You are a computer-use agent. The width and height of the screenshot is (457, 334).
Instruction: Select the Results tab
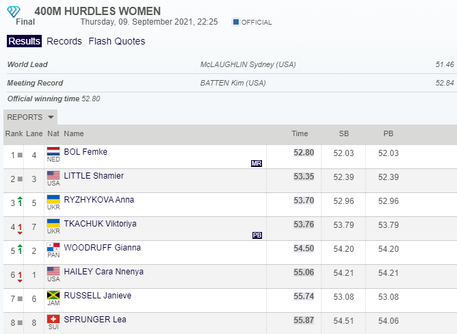coord(25,41)
